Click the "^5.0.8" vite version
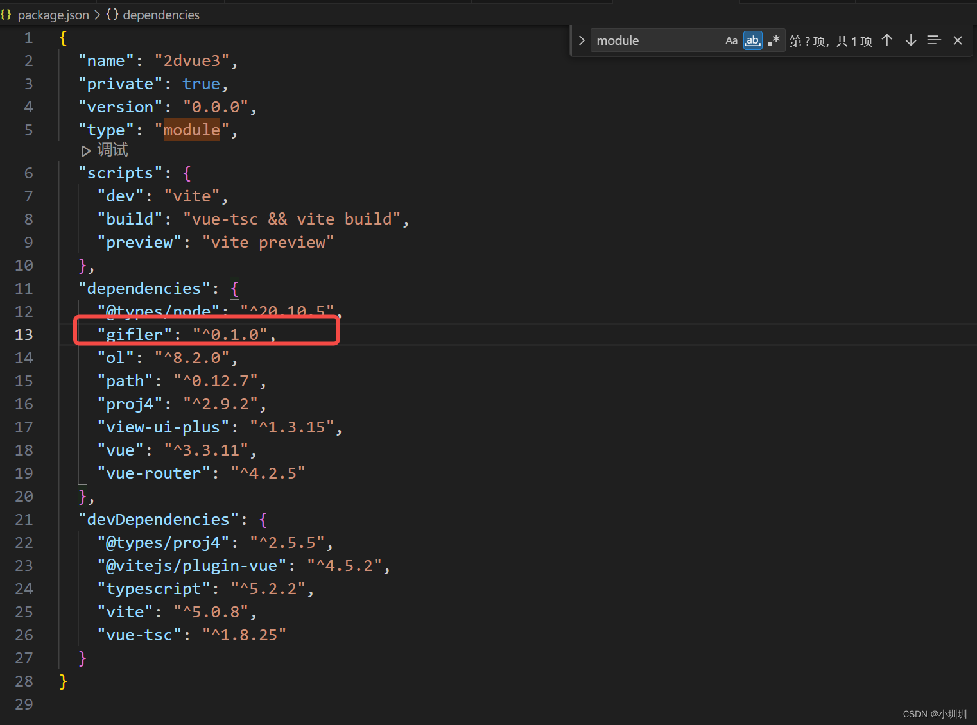The height and width of the screenshot is (725, 977). 211,612
